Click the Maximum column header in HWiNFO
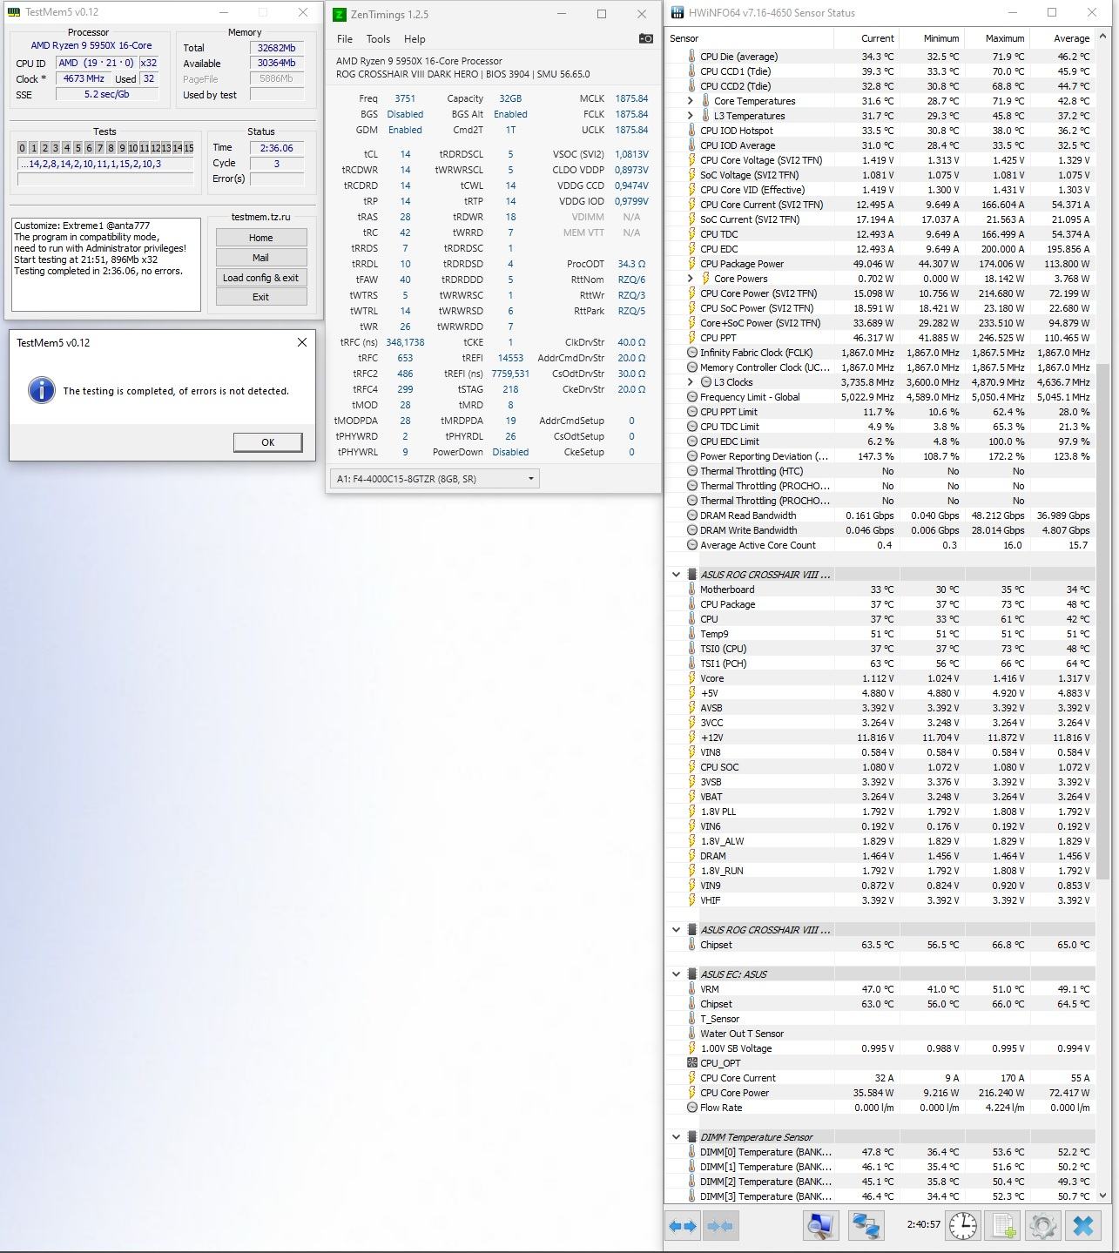 click(x=997, y=38)
